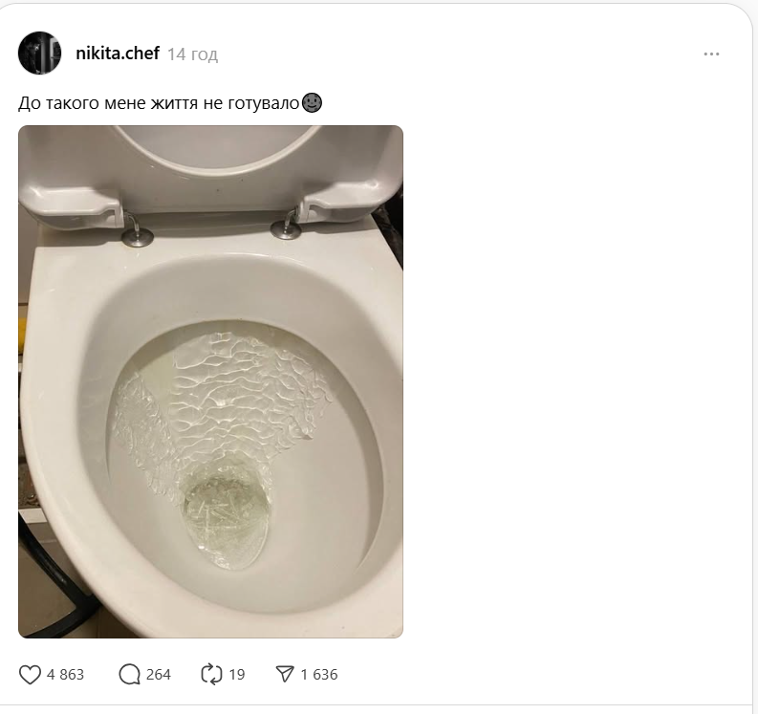Screen dimensions: 758x714
Task: Click the '14 год' post timestamp
Action: click(192, 54)
